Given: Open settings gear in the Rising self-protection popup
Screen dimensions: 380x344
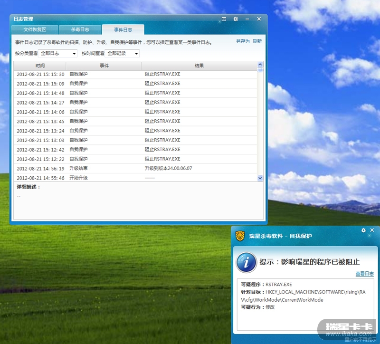Looking at the screenshot, I should pos(363,230).
